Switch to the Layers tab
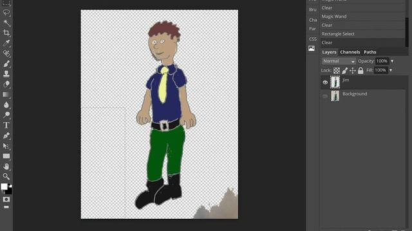This screenshot has width=412, height=231. (329, 52)
